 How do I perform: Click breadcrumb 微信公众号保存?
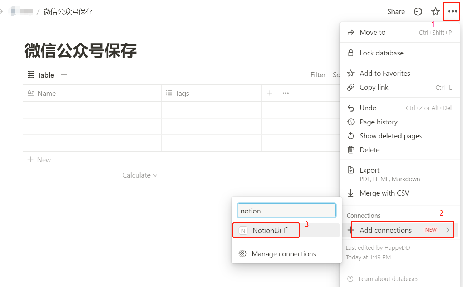68,11
